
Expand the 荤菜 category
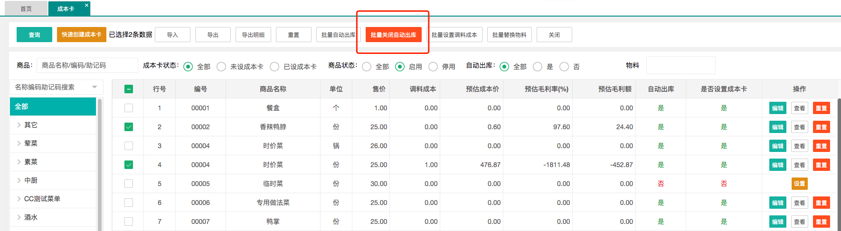click(x=19, y=143)
